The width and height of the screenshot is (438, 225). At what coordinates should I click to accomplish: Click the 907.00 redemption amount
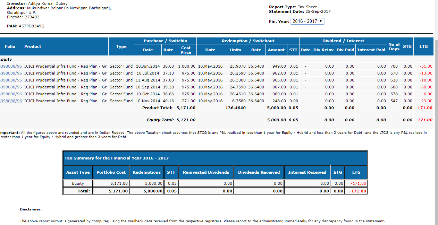click(x=279, y=87)
